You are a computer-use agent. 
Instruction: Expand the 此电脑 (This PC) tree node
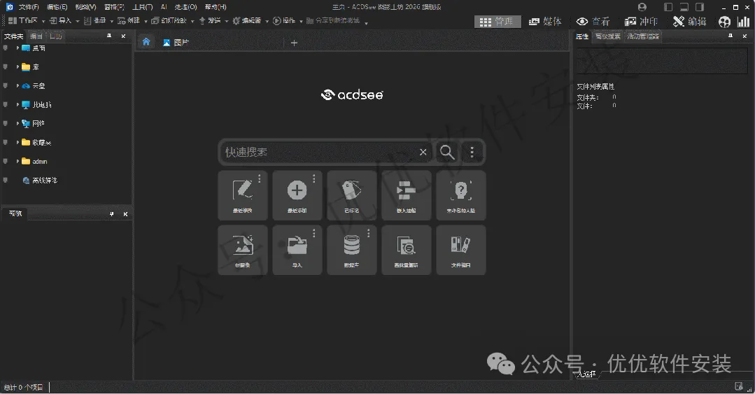17,104
